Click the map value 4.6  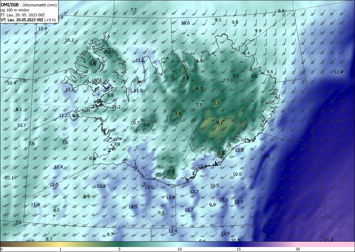tap(171, 171)
